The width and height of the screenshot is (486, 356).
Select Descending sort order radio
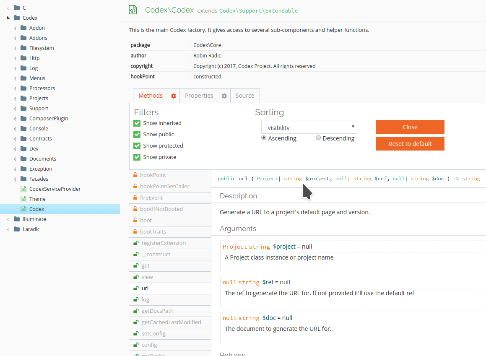click(318, 138)
